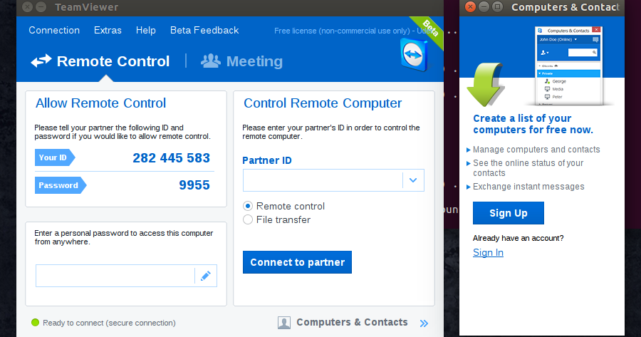The height and width of the screenshot is (337, 641).
Task: Switch to the Remote Control tab
Action: 100,61
